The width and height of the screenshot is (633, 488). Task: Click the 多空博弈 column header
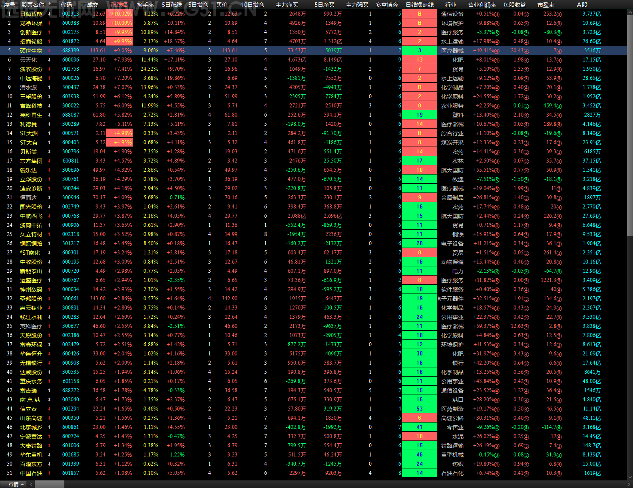[x=387, y=5]
